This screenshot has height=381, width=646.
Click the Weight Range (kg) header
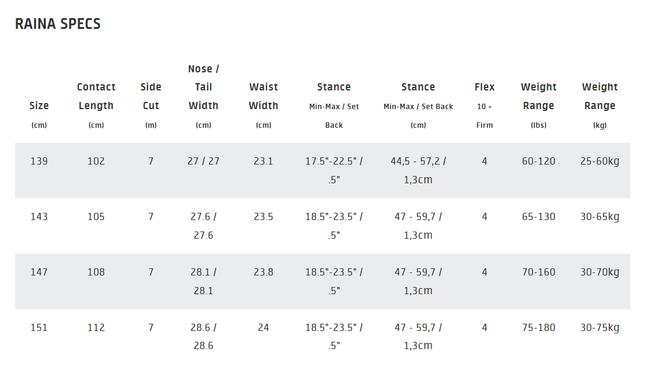click(x=600, y=96)
